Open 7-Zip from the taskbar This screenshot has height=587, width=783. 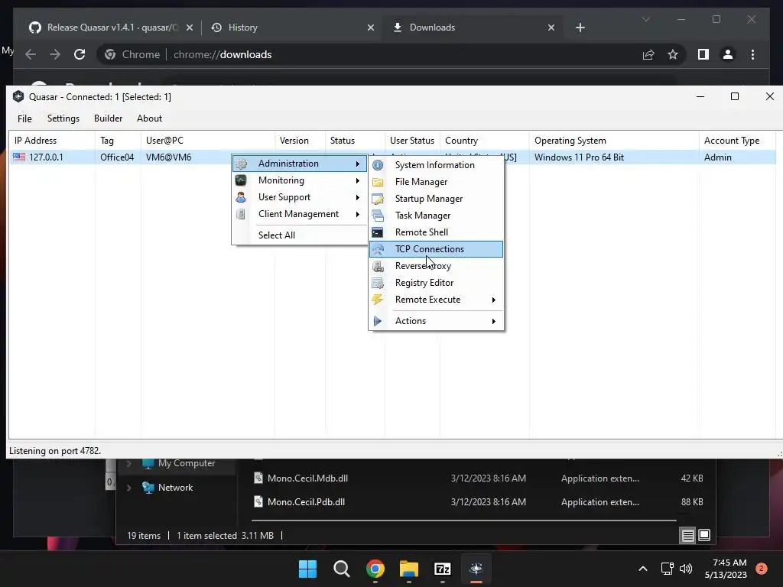click(443, 569)
